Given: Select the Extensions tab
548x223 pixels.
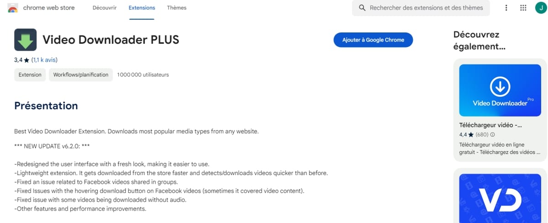Looking at the screenshot, I should click(x=142, y=8).
